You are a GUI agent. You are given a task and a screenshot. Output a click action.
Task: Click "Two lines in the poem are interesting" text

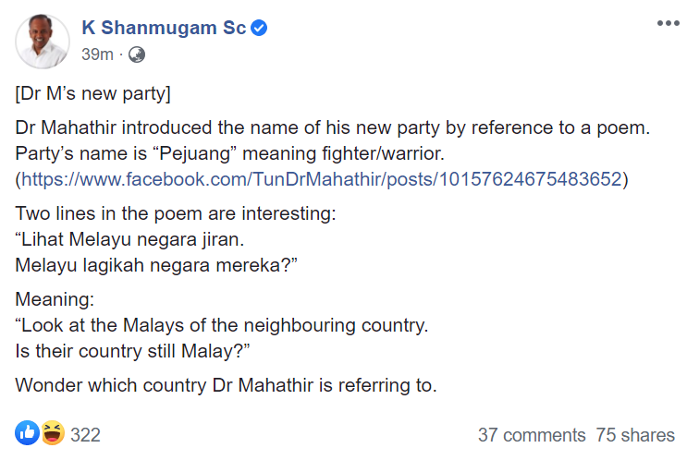pyautogui.click(x=176, y=214)
